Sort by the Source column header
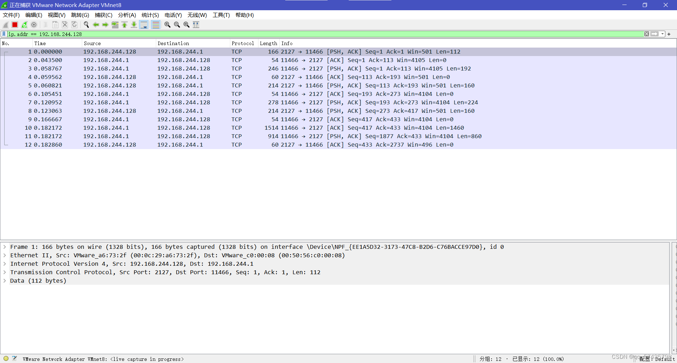The width and height of the screenshot is (677, 363). pos(119,43)
